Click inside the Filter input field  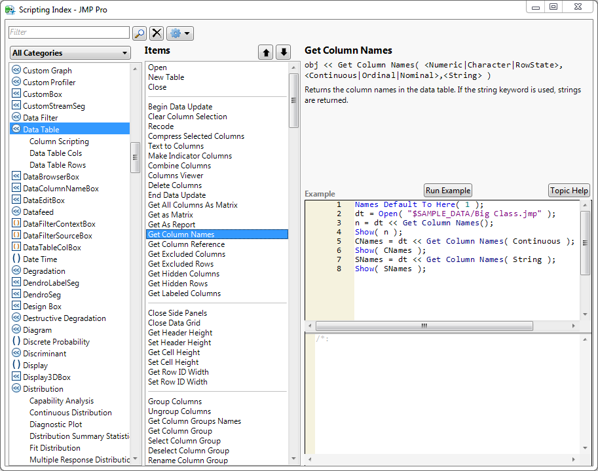[x=68, y=33]
